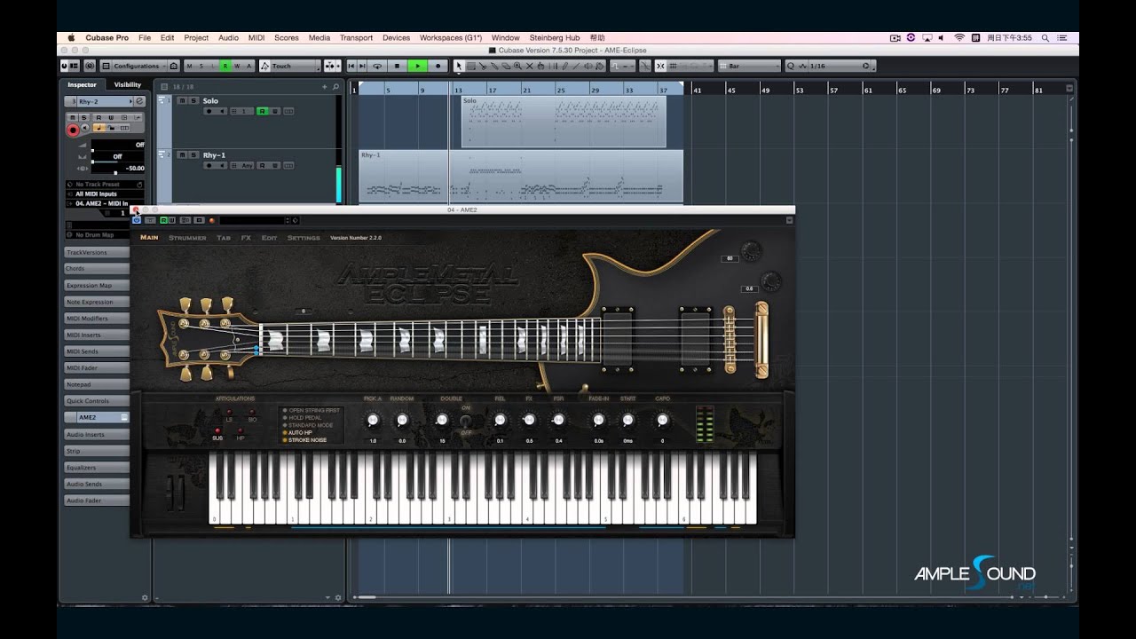Screen dimensions: 1136x639
Task: Expand the Quick Controls Inspector section
Action: click(97, 401)
